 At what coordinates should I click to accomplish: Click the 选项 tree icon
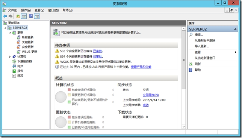coord(14,76)
